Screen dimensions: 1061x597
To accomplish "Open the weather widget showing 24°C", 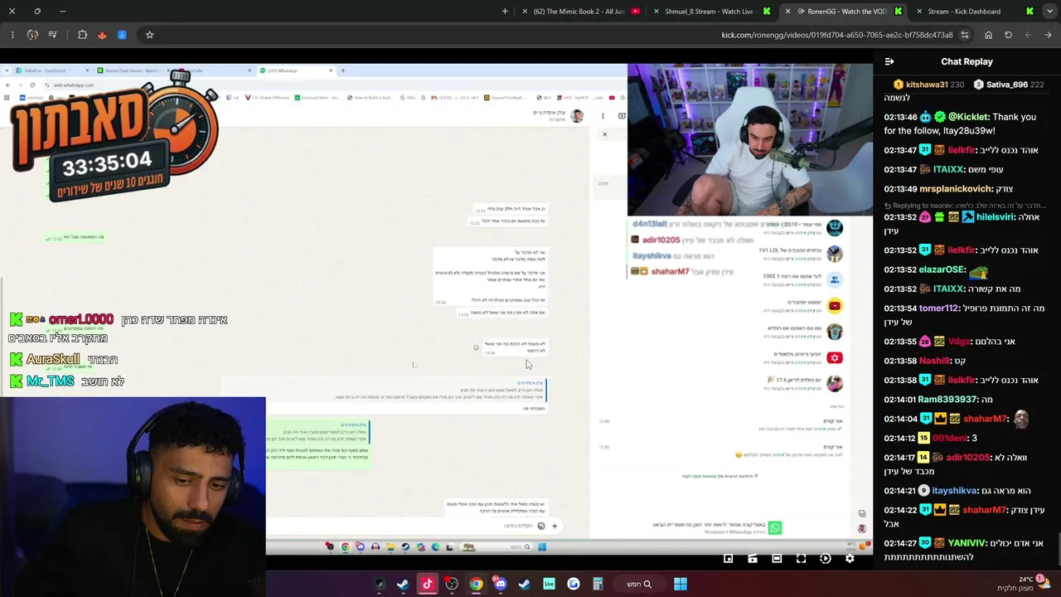I will 1023,584.
